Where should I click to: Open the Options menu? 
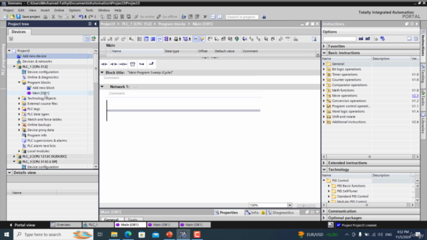[x=75, y=11]
